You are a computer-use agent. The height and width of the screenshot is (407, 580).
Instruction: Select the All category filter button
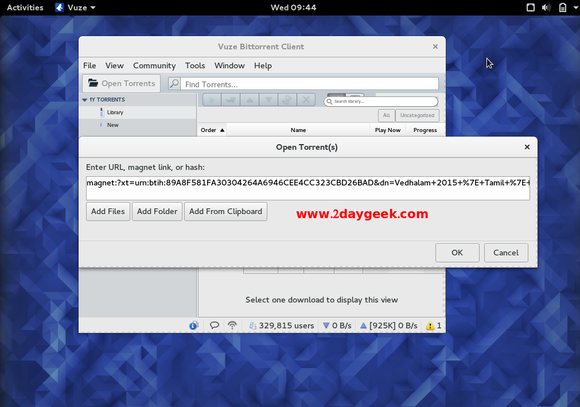coord(387,115)
